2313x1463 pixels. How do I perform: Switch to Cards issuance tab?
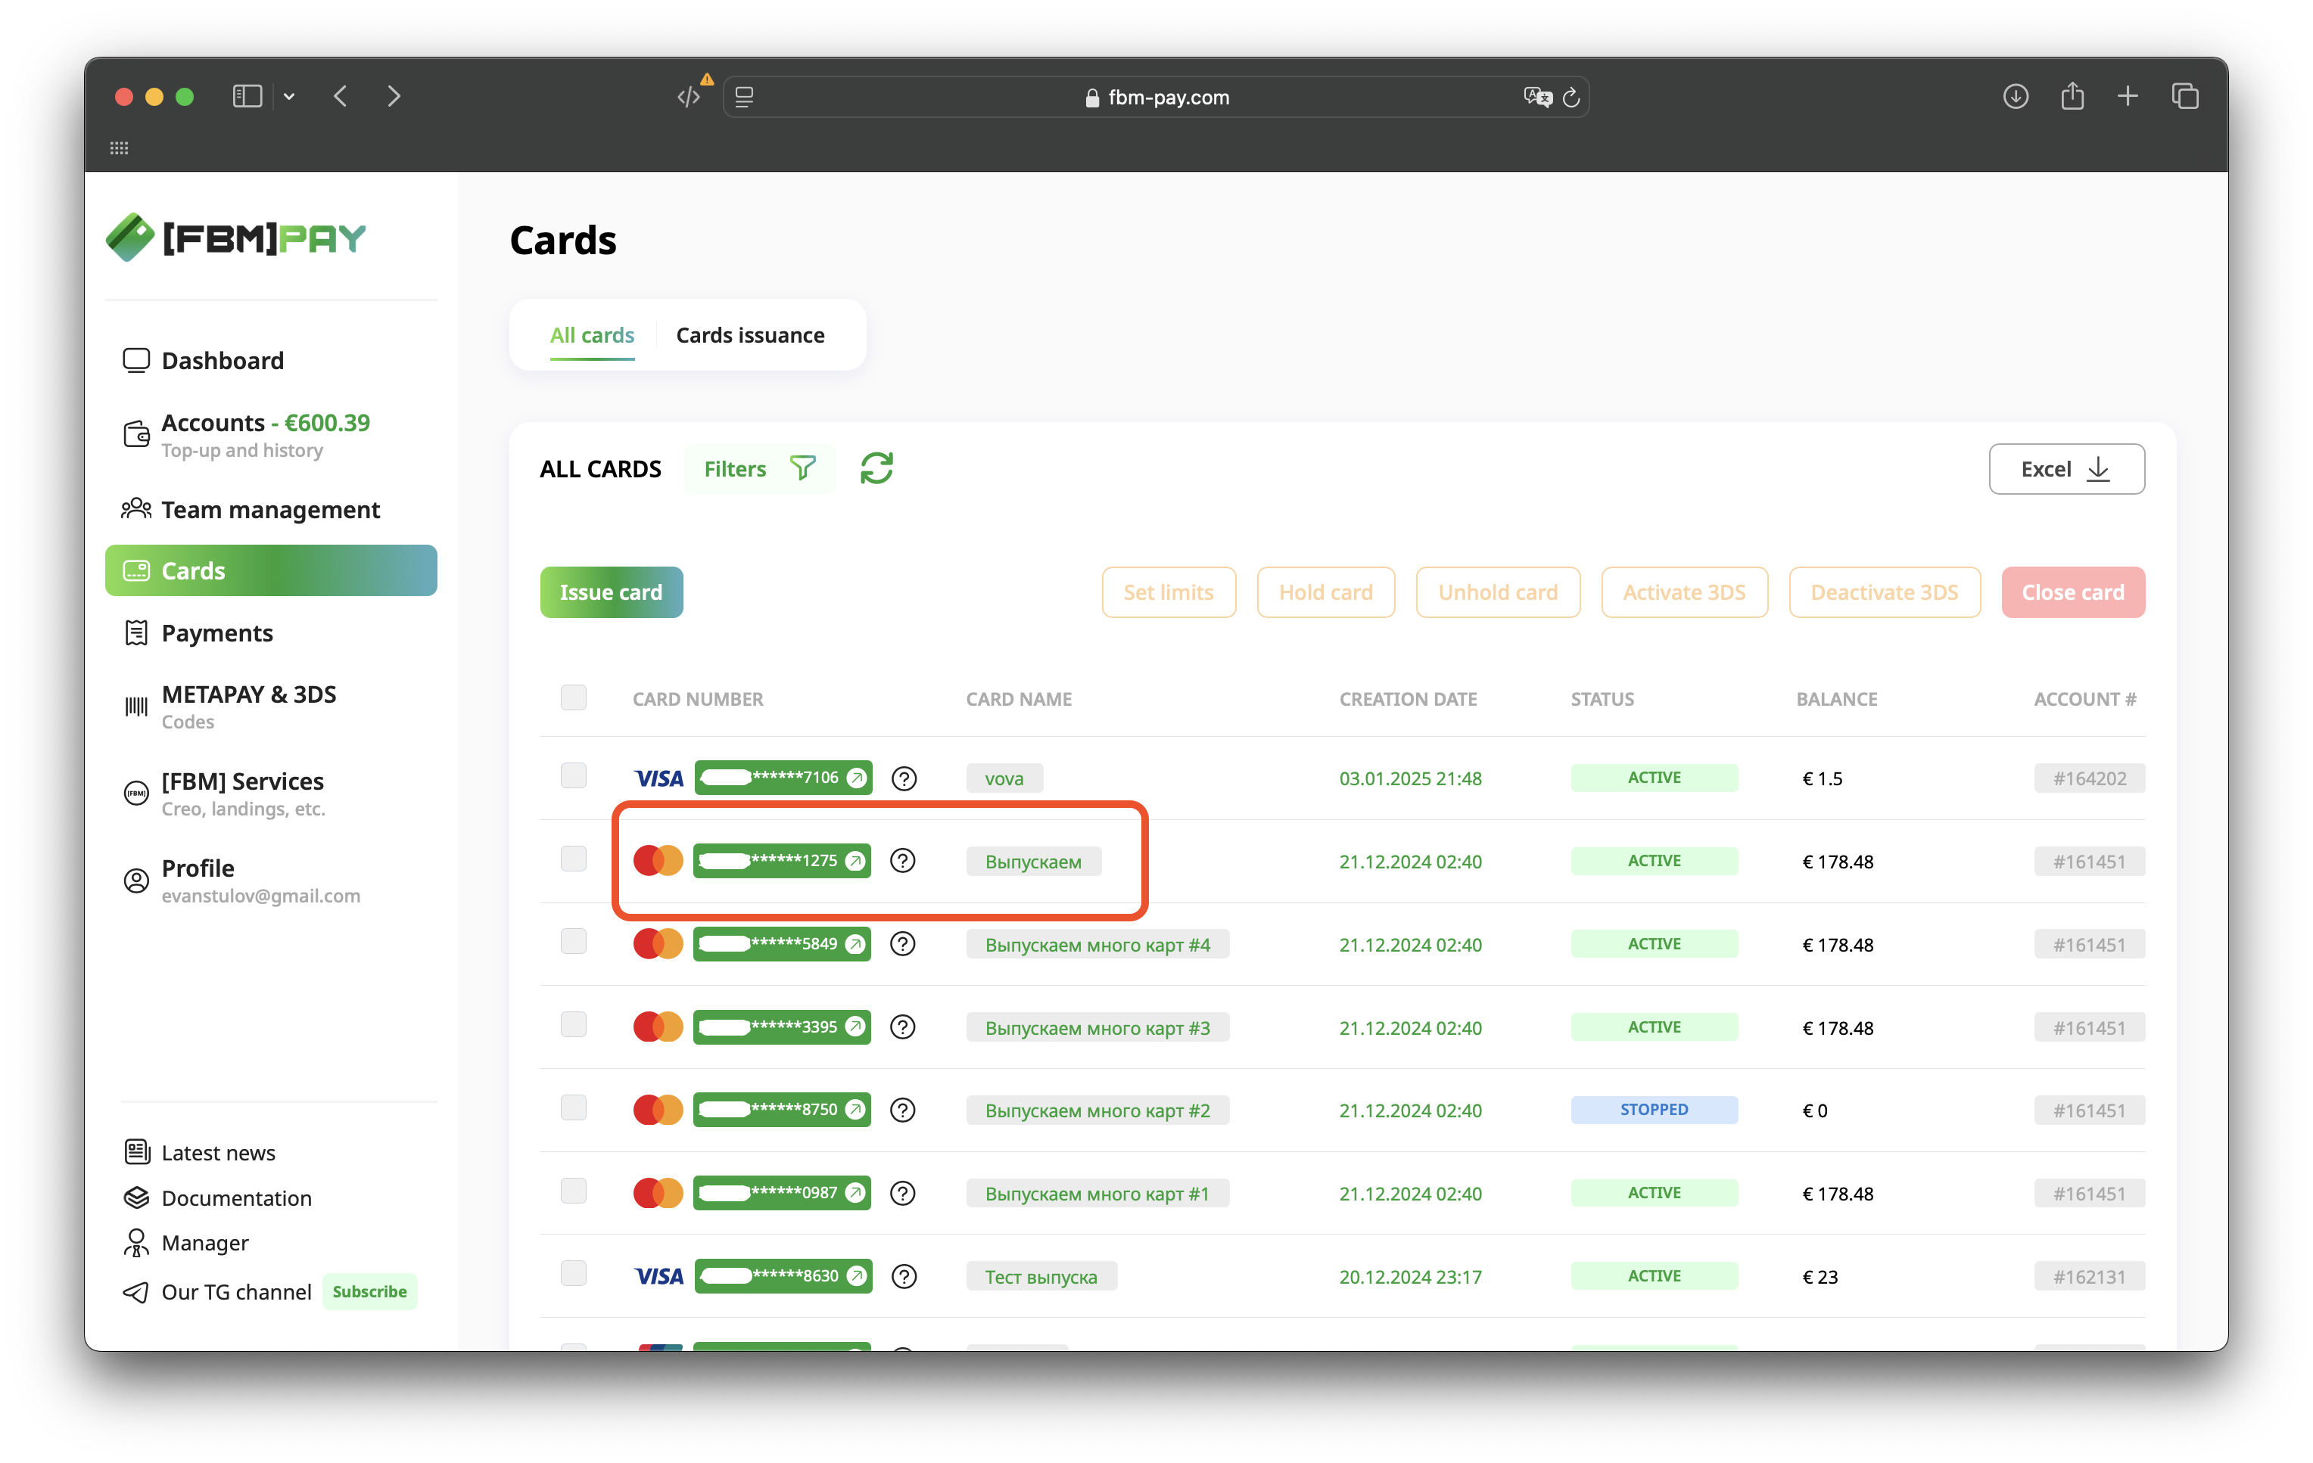coord(749,335)
